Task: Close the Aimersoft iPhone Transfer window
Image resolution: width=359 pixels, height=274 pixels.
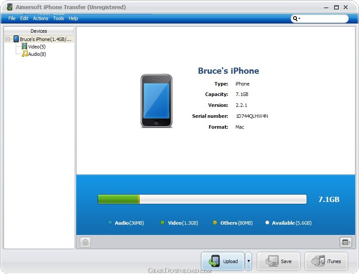Action: click(346, 7)
